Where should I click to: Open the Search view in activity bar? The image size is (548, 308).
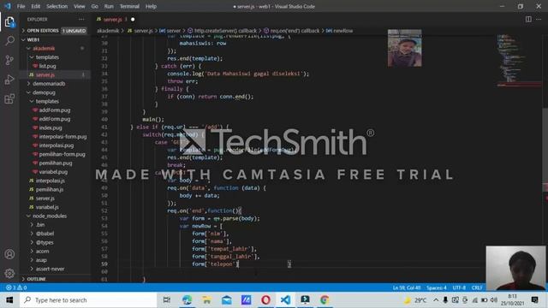[9, 41]
